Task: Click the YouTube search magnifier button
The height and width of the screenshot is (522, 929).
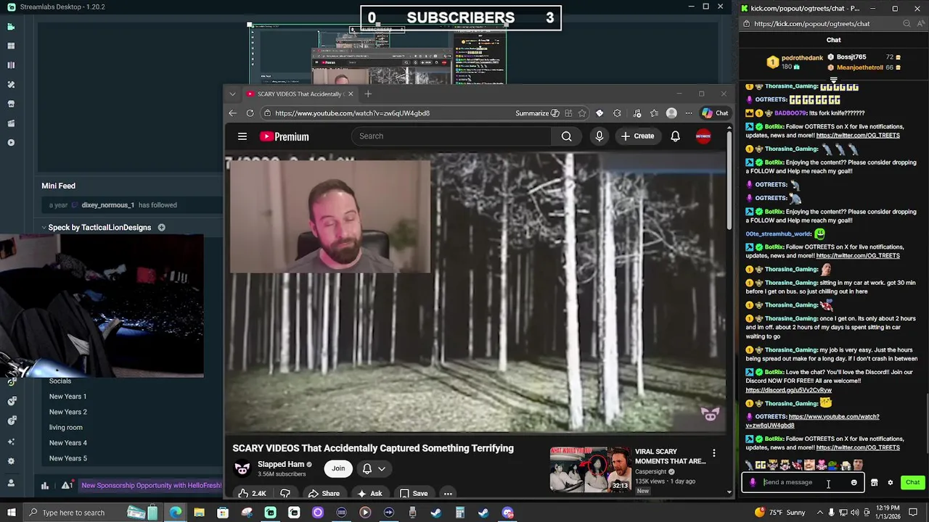Action: (566, 136)
